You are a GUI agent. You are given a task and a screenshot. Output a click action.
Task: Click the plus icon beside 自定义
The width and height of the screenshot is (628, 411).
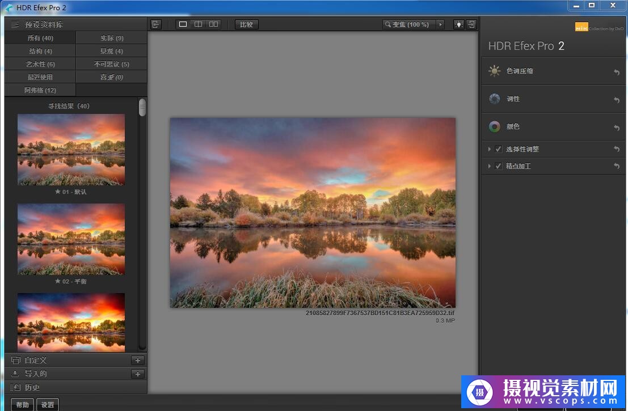[138, 361]
